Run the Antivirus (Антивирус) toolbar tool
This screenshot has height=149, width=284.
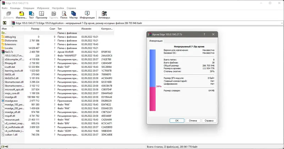coord(104,15)
